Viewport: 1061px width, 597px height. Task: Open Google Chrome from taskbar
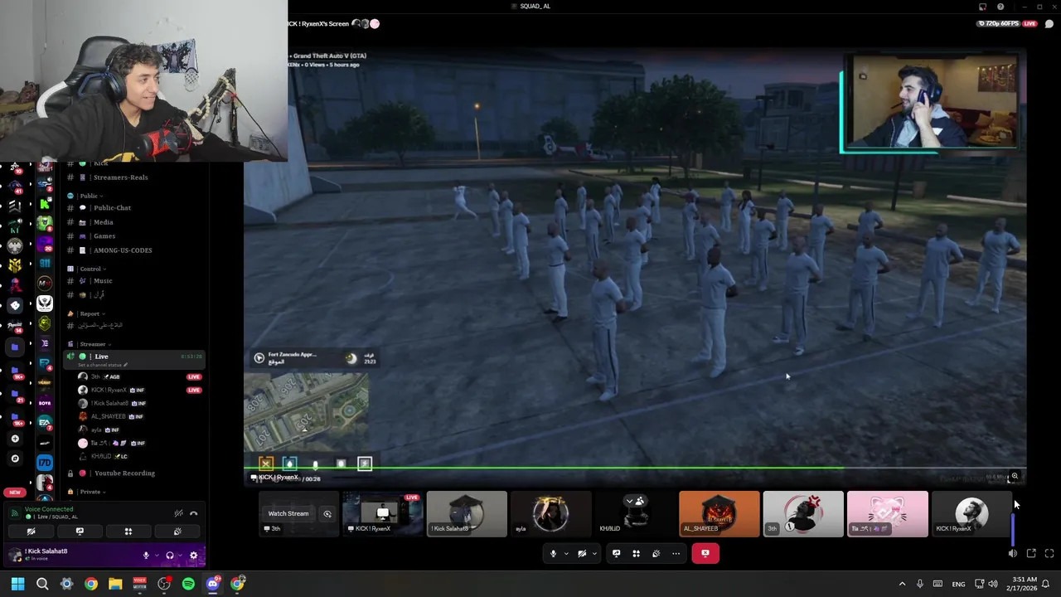91,584
